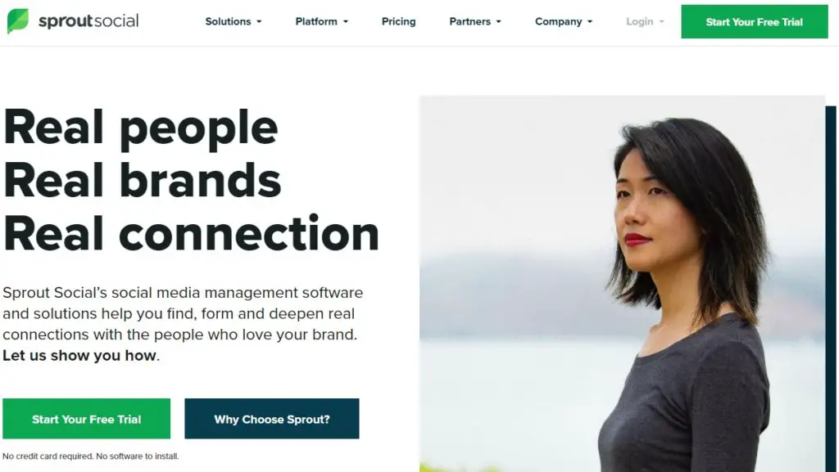
Task: Expand the Platform dropdown caret
Action: [x=345, y=22]
